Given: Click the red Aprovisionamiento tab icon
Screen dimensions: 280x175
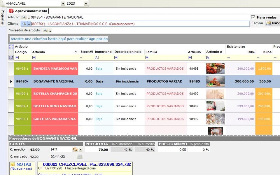Looking at the screenshot, I should [x=11, y=11].
